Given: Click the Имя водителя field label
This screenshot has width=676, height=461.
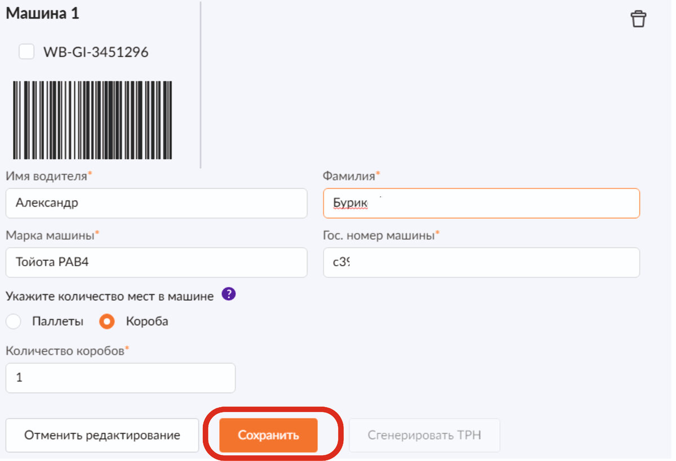Looking at the screenshot, I should pos(46,176).
